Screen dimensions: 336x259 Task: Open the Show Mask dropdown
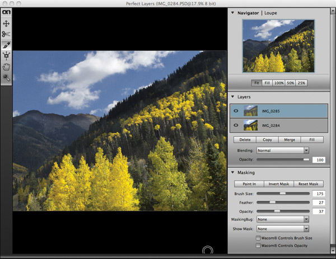coord(283,229)
